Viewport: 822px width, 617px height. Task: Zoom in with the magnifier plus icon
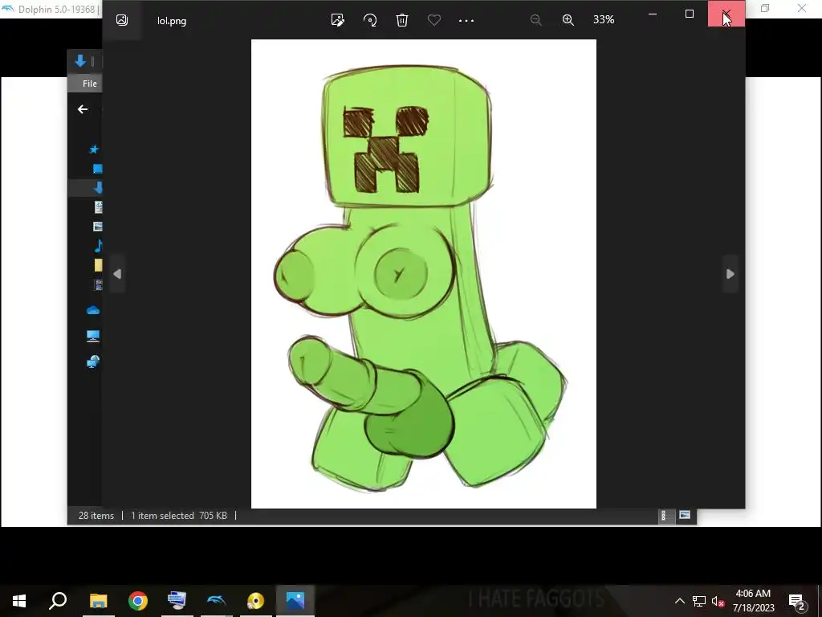(x=568, y=20)
